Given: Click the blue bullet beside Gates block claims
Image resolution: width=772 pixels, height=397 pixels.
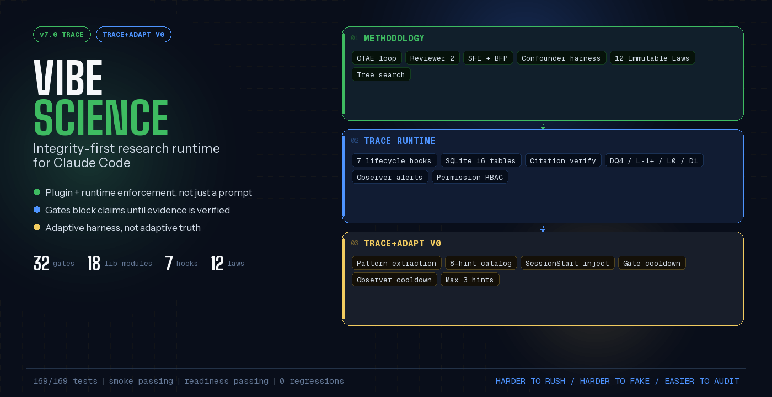Looking at the screenshot, I should [x=37, y=210].
